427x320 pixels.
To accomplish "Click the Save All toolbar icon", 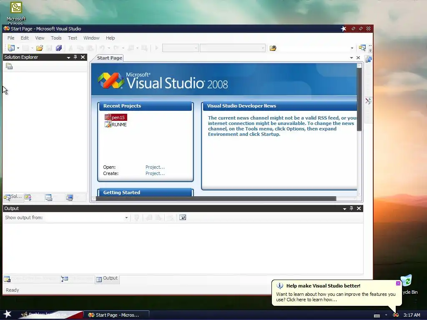I will [58, 48].
